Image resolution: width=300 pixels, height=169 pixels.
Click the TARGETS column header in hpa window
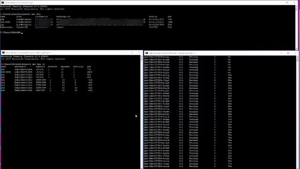pos(40,67)
